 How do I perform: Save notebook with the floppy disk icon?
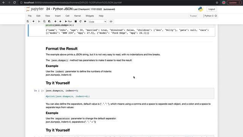28,21
